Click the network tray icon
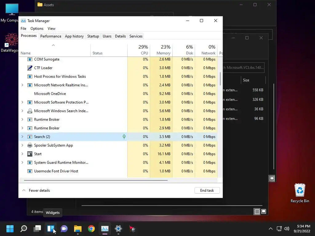Viewport: 315px width, 236px height. 279,229
